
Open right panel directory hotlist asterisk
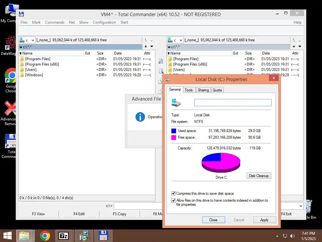(294, 47)
